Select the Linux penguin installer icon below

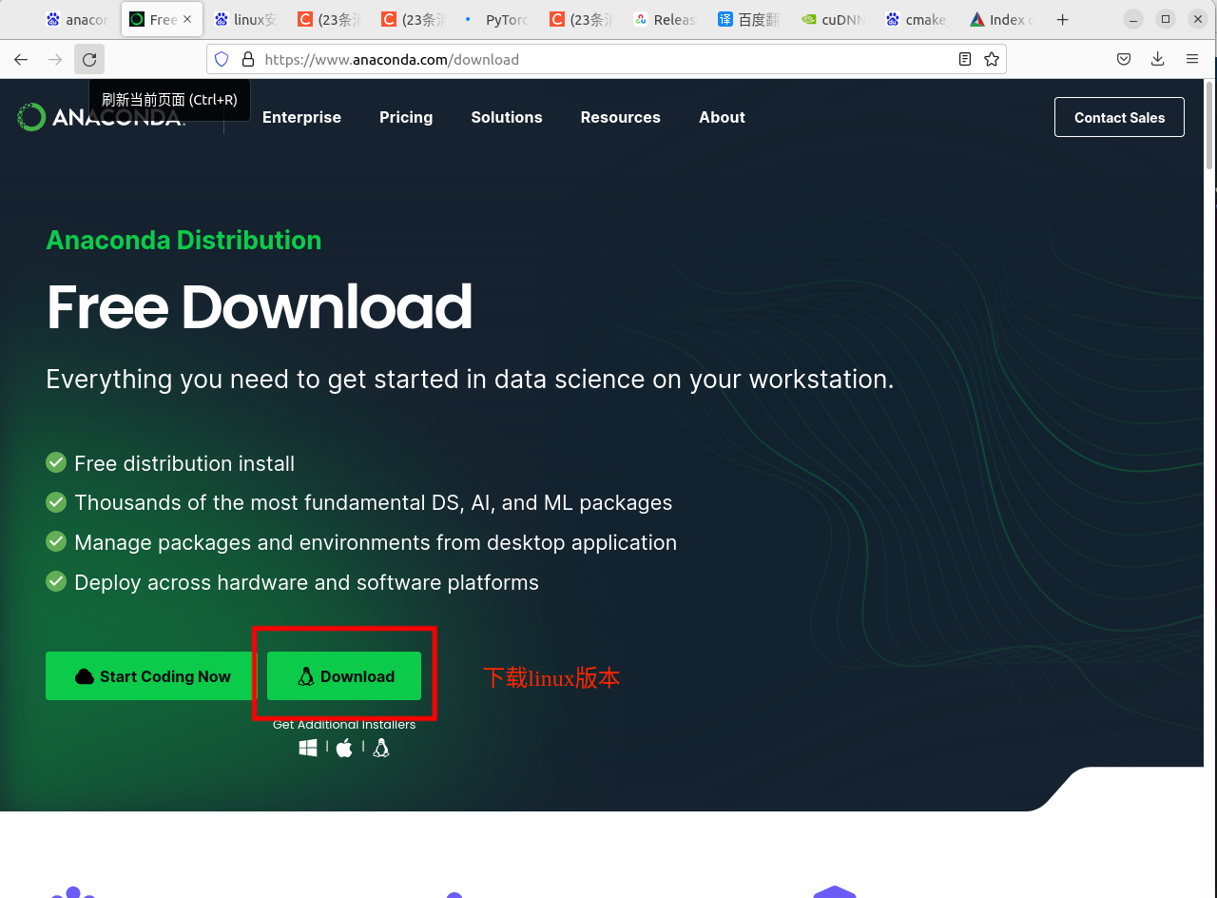coord(381,749)
